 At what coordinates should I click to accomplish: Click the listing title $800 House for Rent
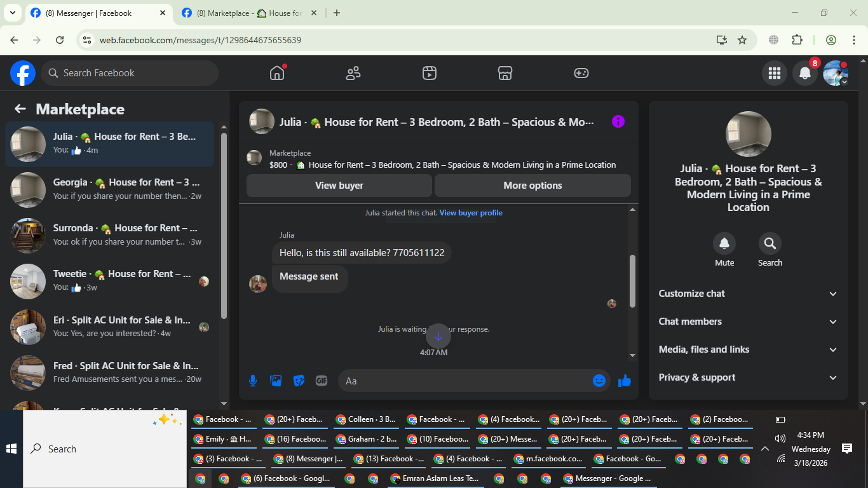[443, 165]
